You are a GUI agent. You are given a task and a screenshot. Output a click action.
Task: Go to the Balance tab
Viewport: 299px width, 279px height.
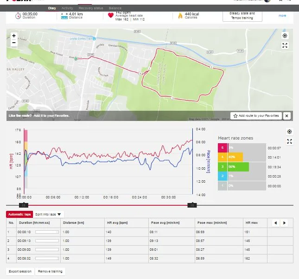tap(115, 8)
